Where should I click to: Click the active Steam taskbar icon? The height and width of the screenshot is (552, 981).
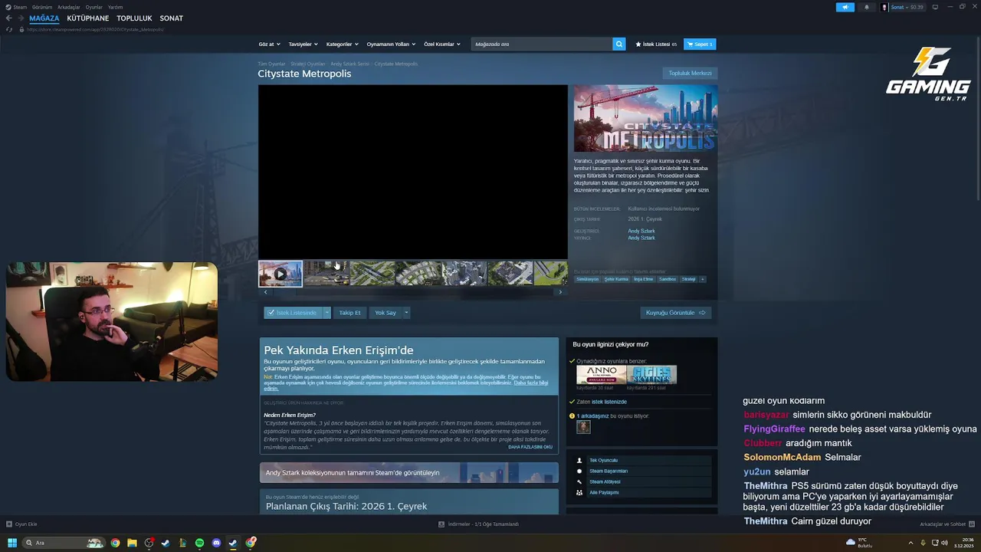(233, 543)
